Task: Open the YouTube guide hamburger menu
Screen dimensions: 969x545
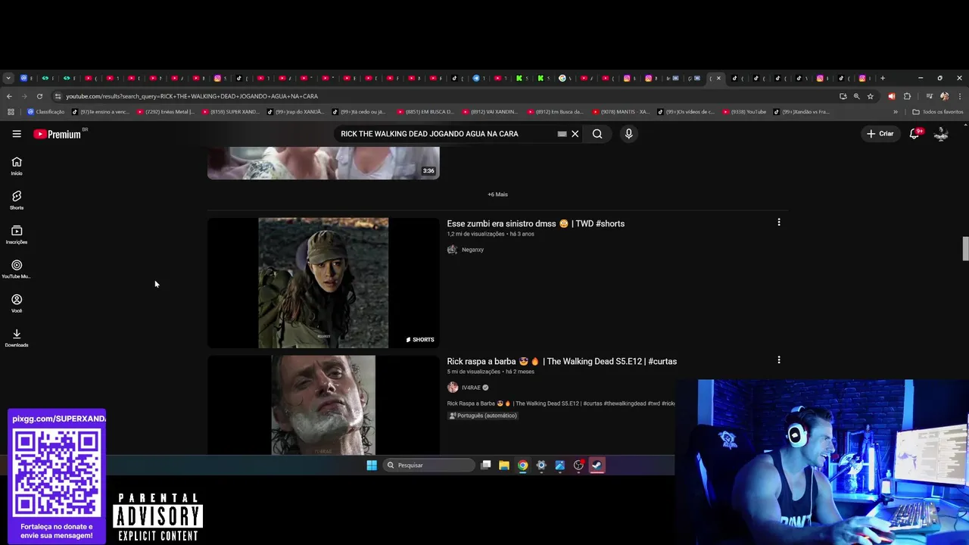Action: pyautogui.click(x=17, y=134)
